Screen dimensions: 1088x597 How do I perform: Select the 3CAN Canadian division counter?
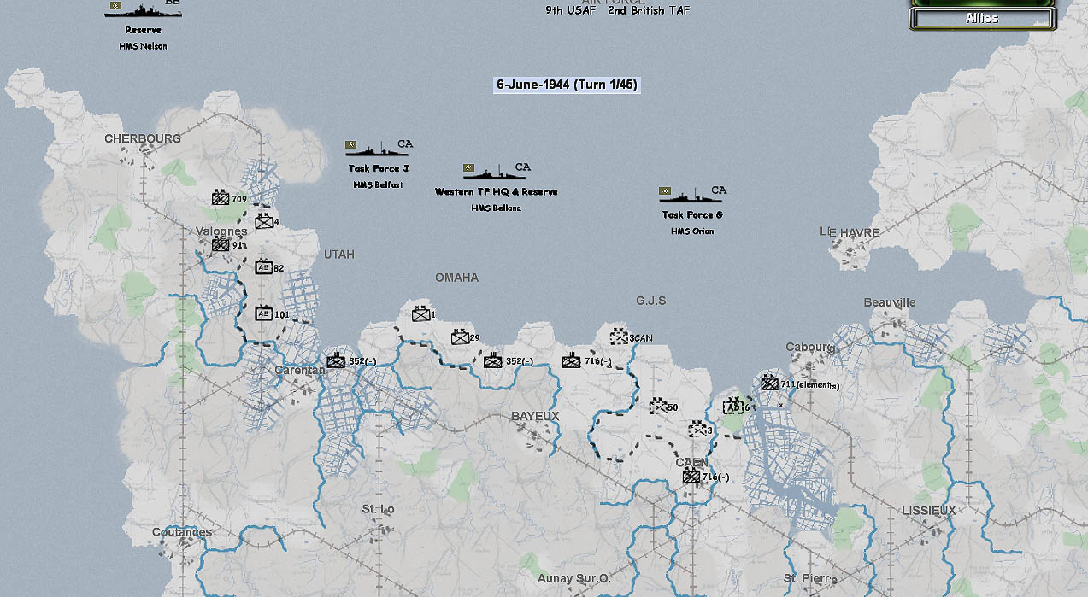[x=620, y=337]
